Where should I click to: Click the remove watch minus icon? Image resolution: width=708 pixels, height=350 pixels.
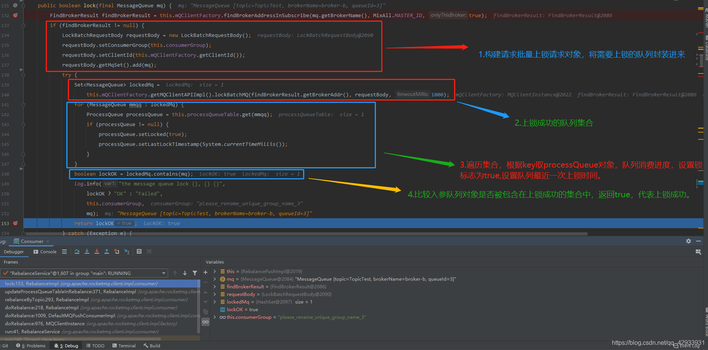pyautogui.click(x=205, y=282)
